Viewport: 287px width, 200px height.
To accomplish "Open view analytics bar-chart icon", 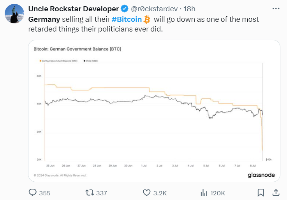I will [x=204, y=193].
